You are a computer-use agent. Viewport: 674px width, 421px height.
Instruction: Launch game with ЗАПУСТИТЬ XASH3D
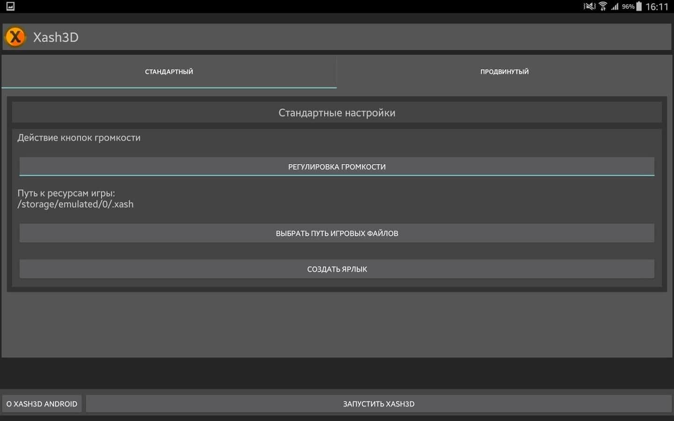point(378,404)
